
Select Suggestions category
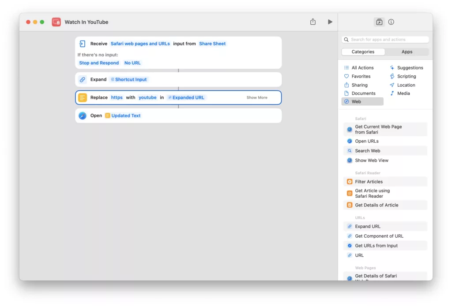407,68
